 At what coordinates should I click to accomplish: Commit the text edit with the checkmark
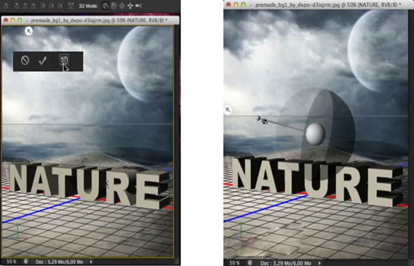tap(42, 61)
